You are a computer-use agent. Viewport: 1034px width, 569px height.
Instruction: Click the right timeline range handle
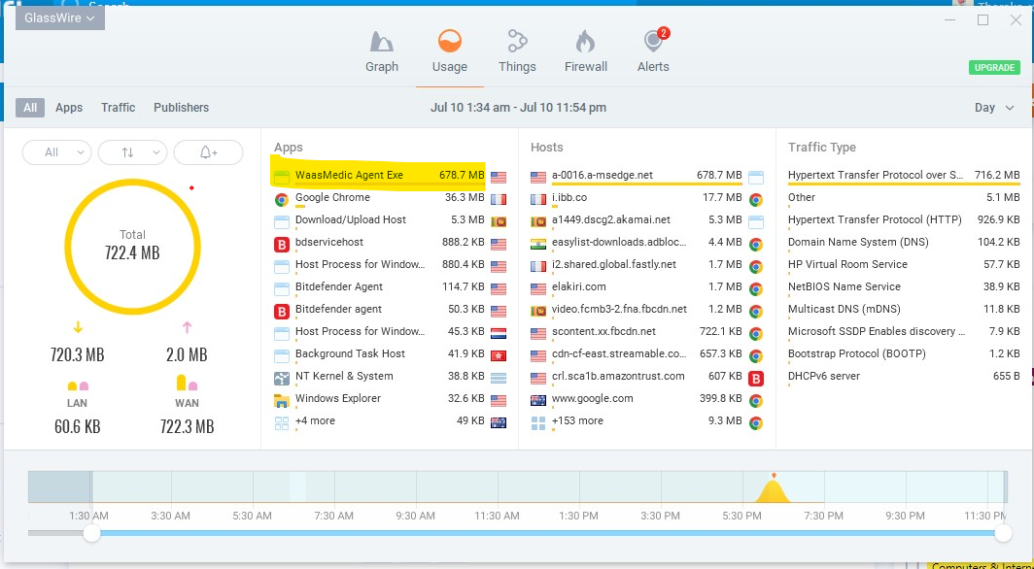coord(1003,533)
